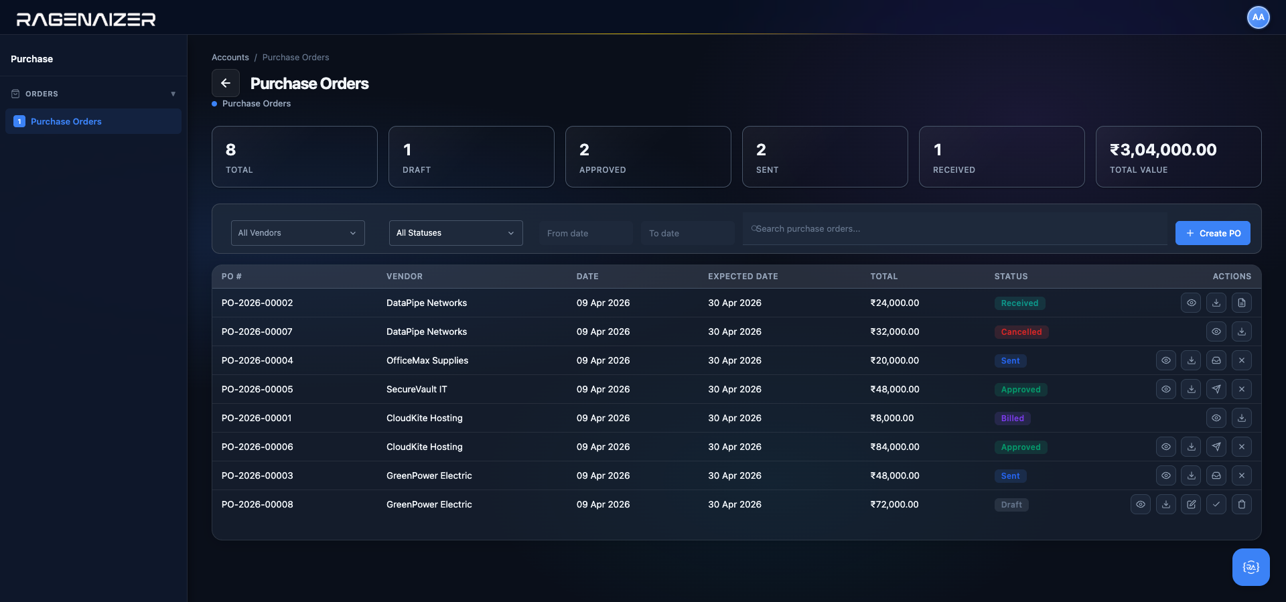The width and height of the screenshot is (1286, 602).
Task: Download SecureVault IT order PO-2026-00005
Action: pyautogui.click(x=1191, y=389)
